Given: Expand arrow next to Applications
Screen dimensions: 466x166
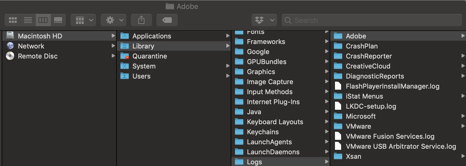Looking at the screenshot, I should point(228,36).
